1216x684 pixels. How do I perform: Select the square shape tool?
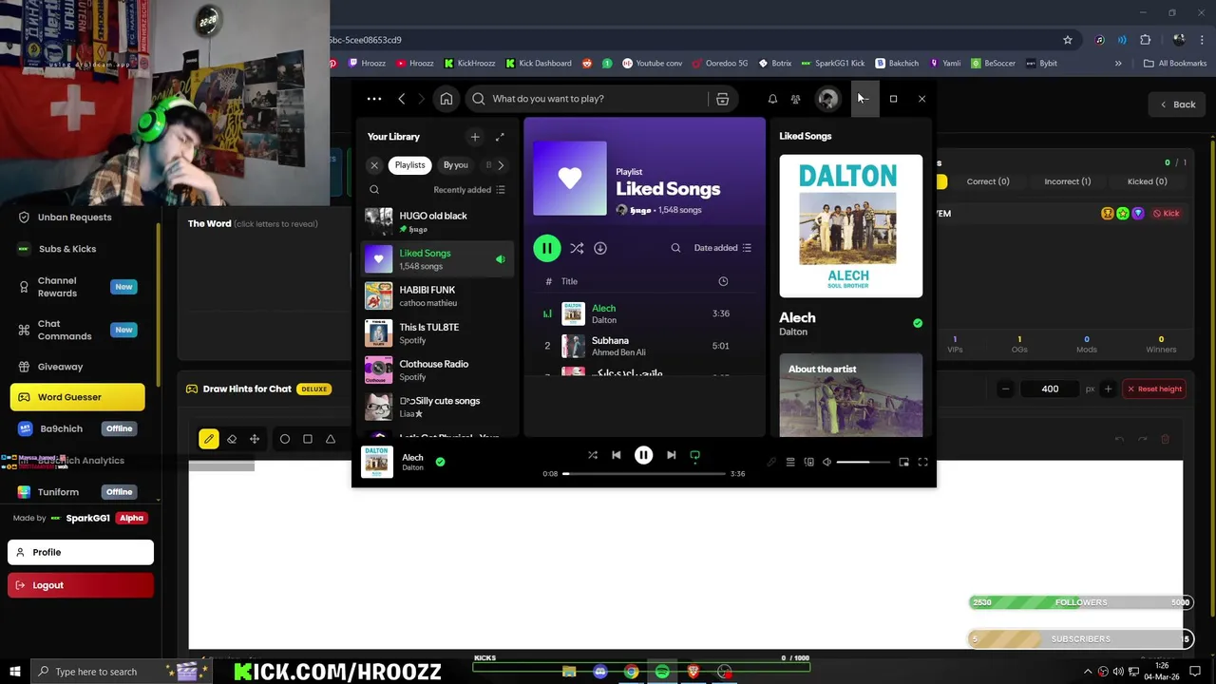[x=308, y=439]
